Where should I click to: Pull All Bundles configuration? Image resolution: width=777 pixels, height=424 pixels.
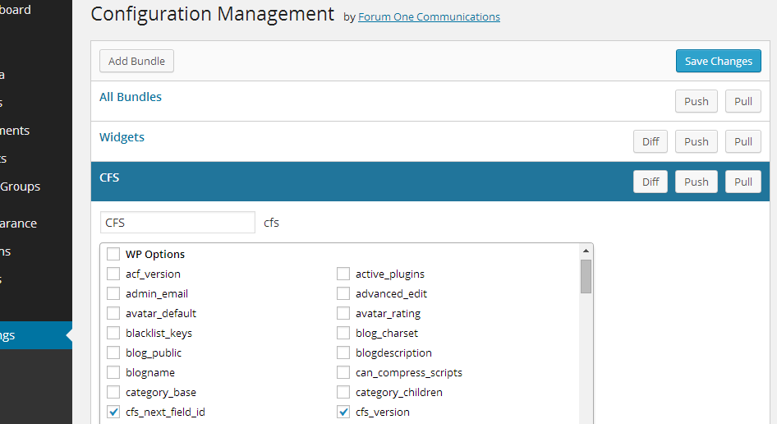[743, 101]
